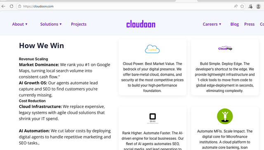Open the Press page
Image resolution: width=264 pixels, height=150 pixels.
click(x=249, y=24)
